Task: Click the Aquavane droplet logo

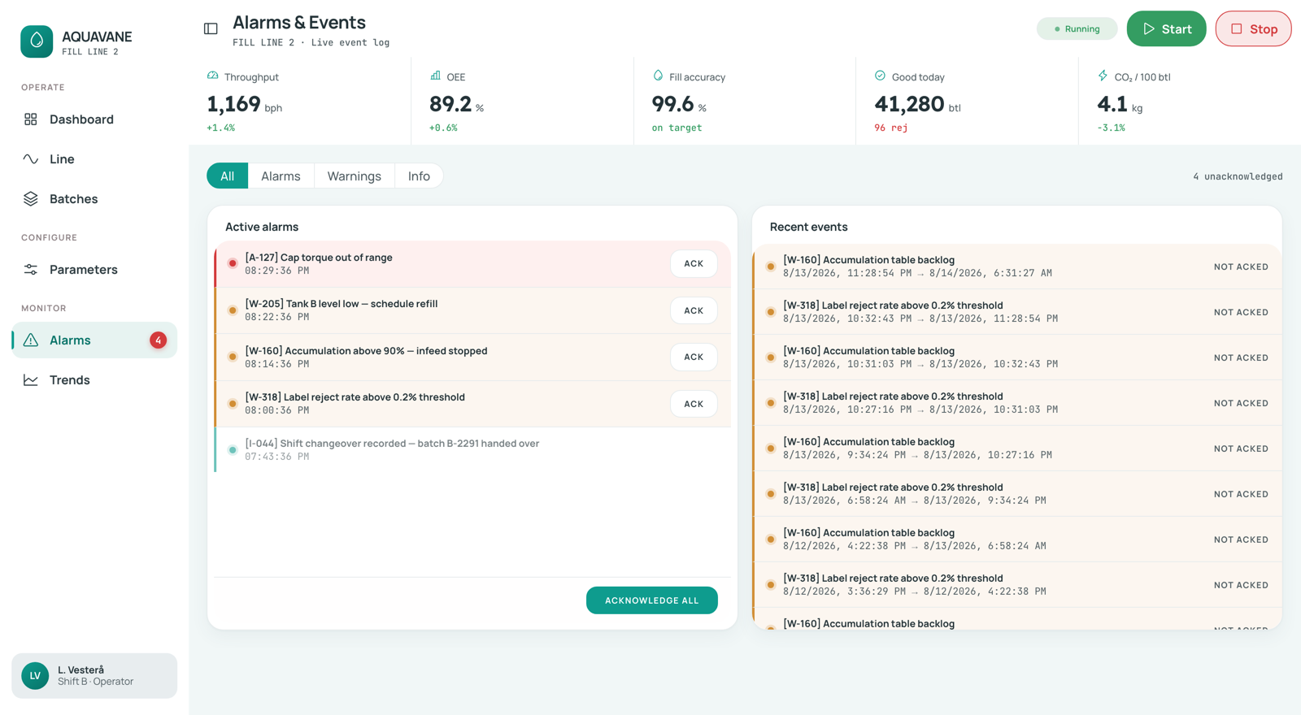Action: pos(37,41)
